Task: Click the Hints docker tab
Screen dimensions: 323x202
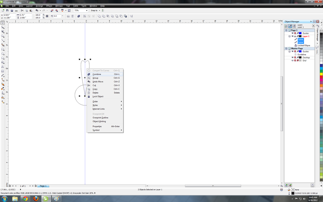Action: 317,50
